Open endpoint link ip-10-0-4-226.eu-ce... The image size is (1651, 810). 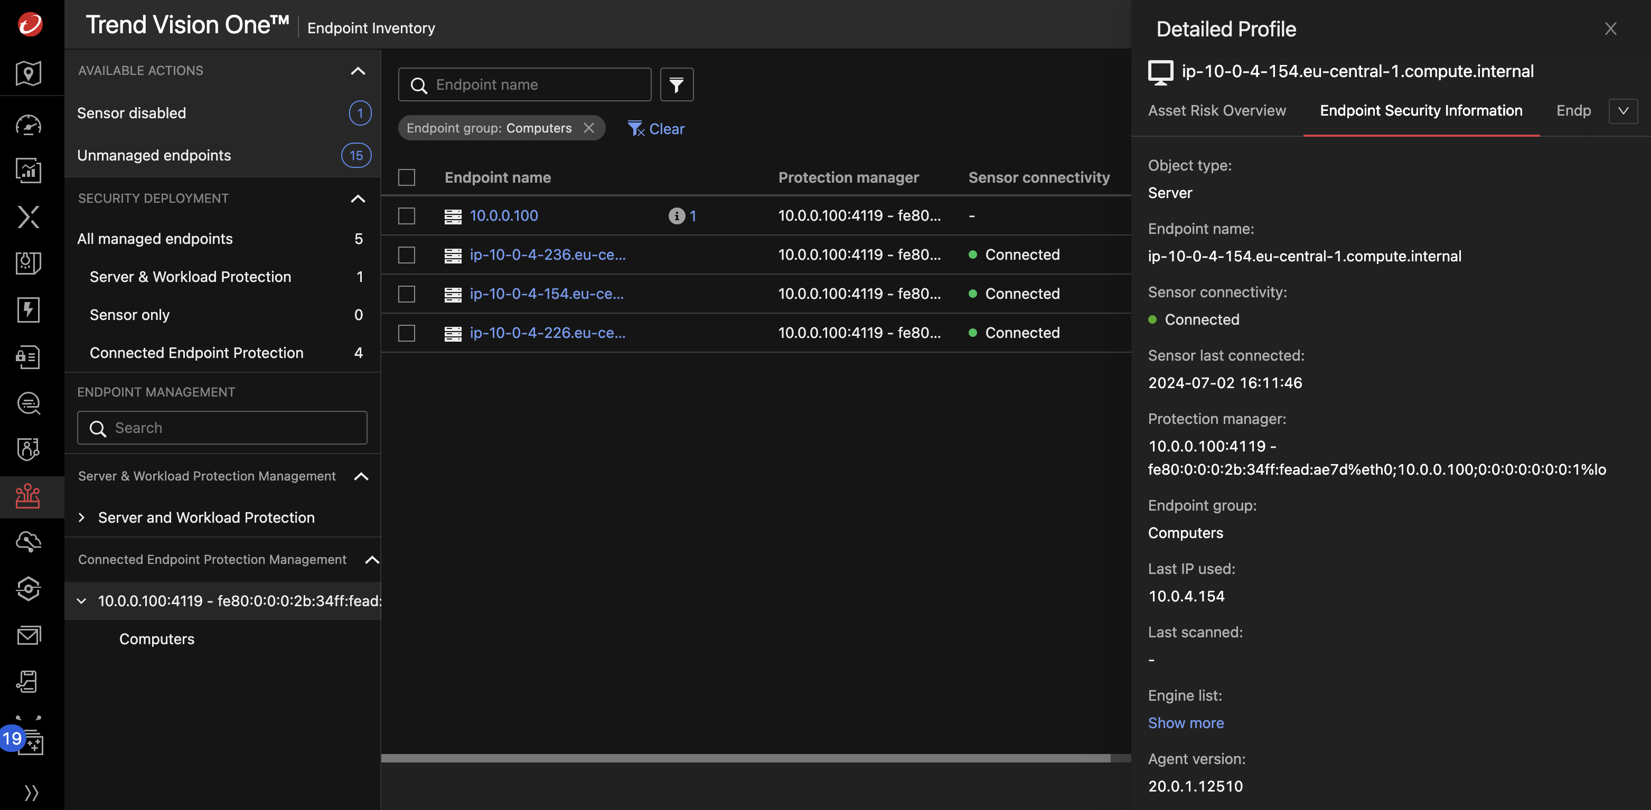tap(547, 333)
